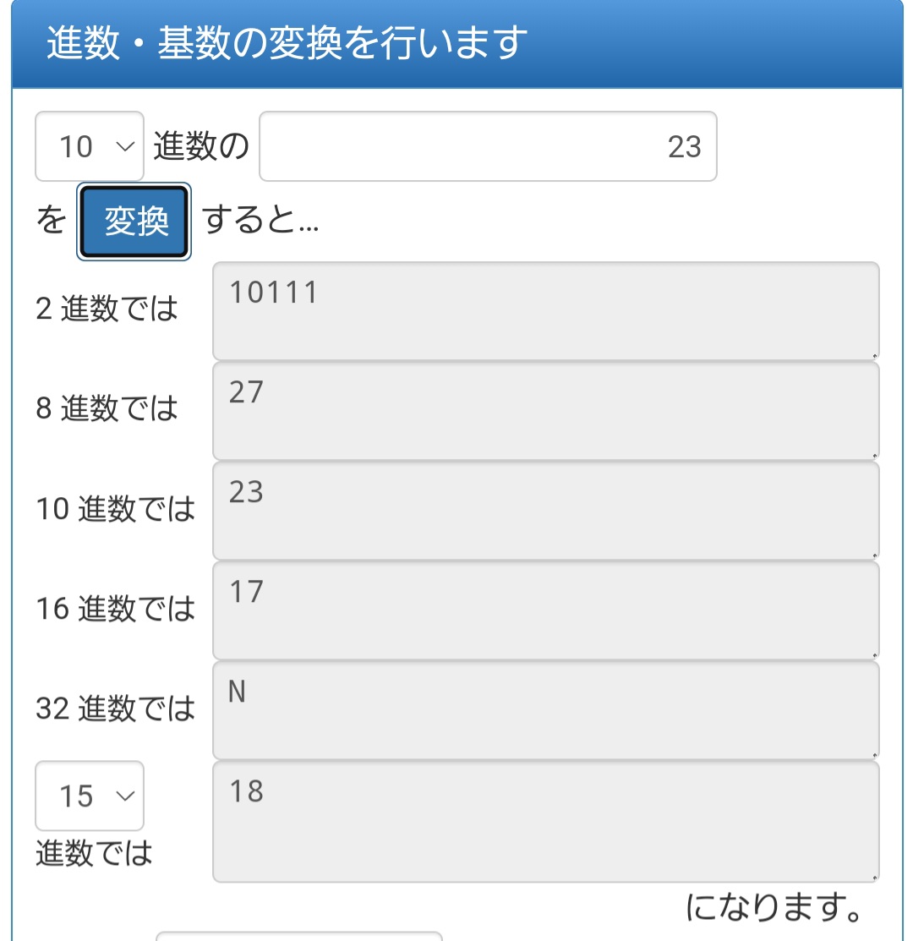Click the decimal result box showing 23

coord(546,511)
